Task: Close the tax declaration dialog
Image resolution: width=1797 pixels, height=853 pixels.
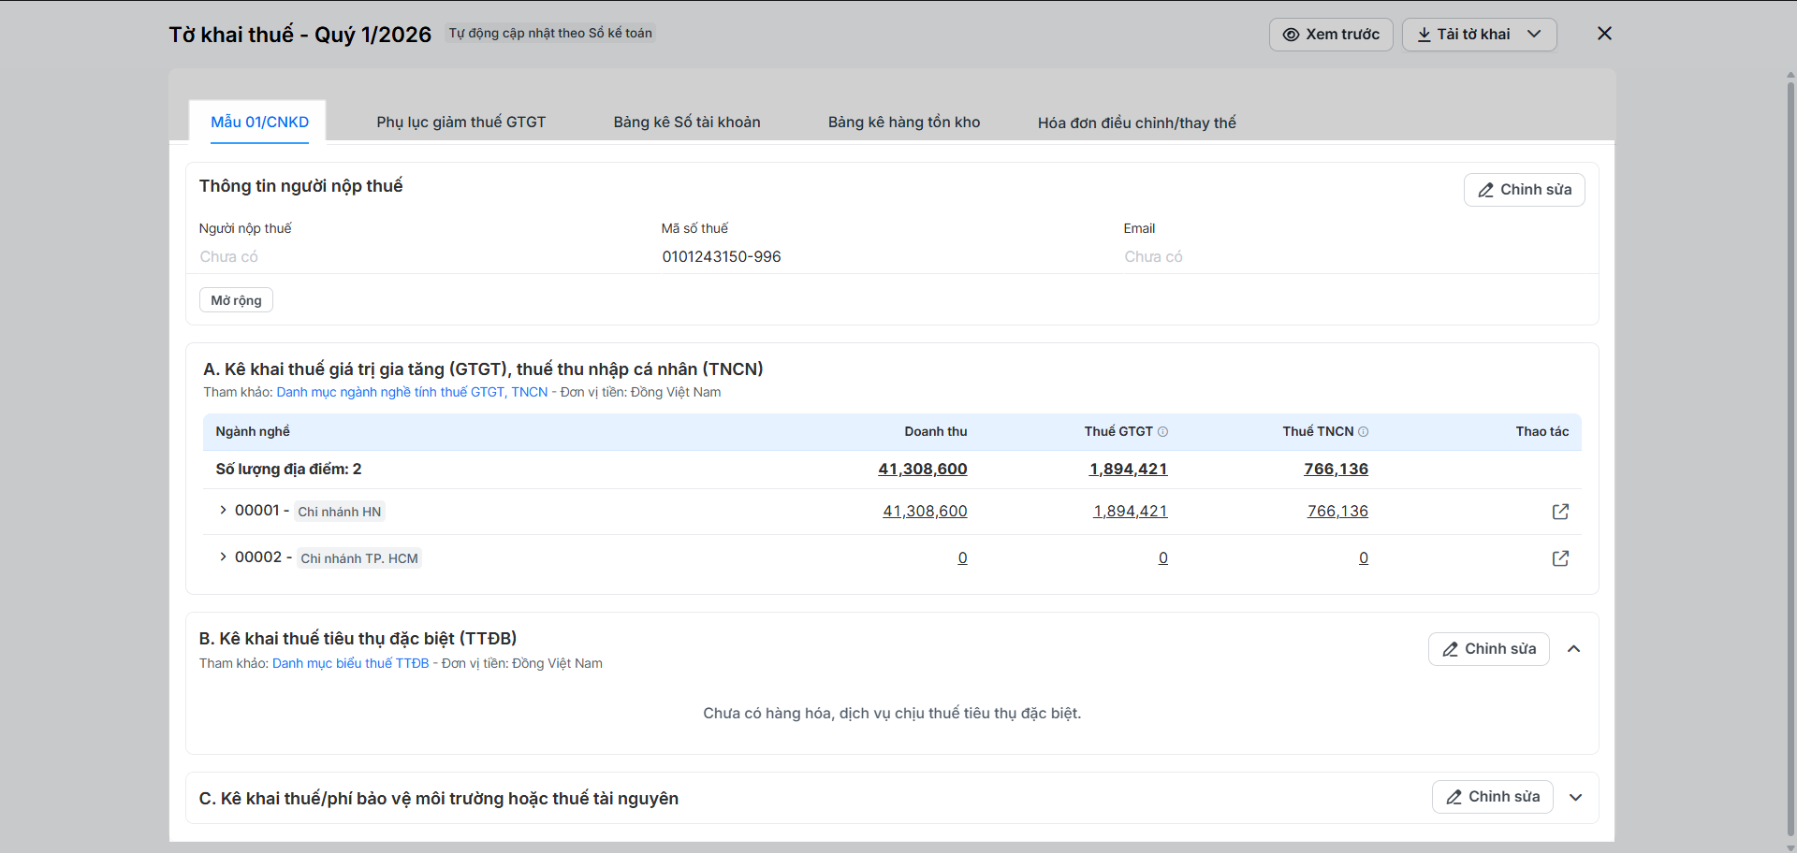Action: pos(1604,34)
